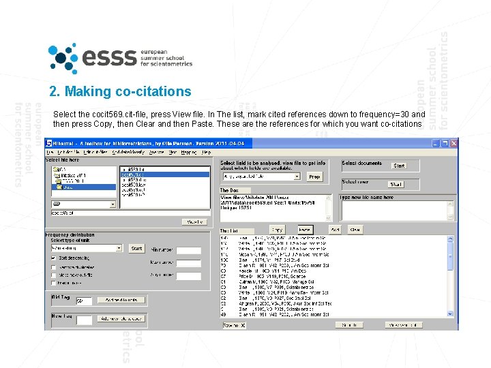Open the Edit out-files menu
This screenshot has height=368, width=491.
click(x=95, y=152)
